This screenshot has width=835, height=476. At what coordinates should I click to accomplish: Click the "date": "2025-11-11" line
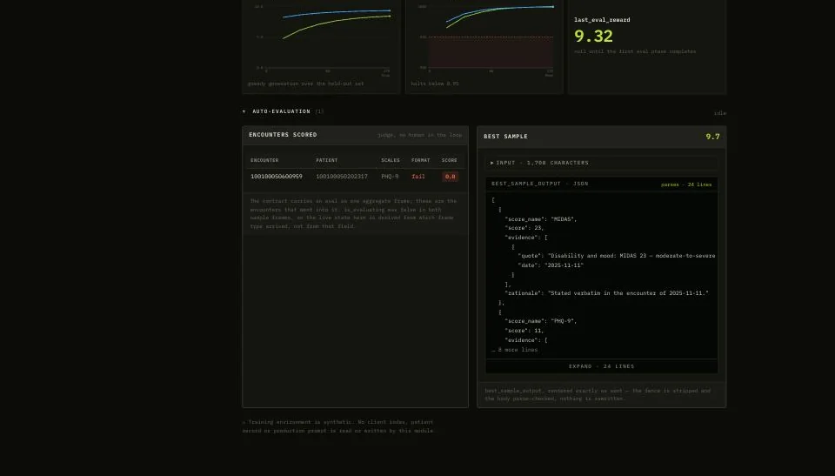551,265
